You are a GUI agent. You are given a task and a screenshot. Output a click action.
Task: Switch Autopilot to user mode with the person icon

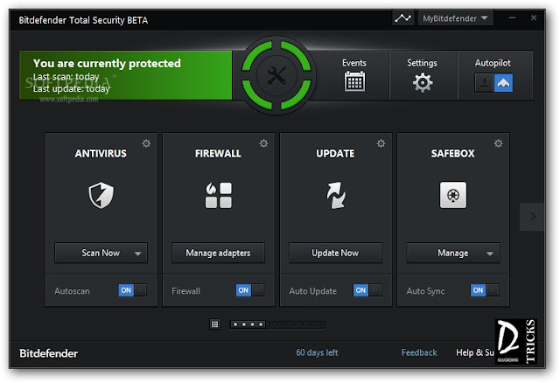click(x=484, y=83)
